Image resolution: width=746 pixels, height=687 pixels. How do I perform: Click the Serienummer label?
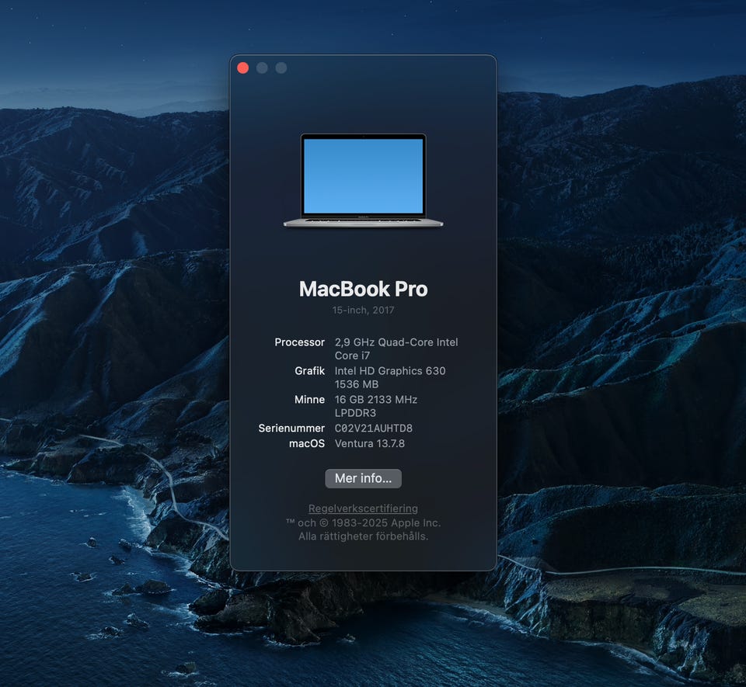point(291,428)
